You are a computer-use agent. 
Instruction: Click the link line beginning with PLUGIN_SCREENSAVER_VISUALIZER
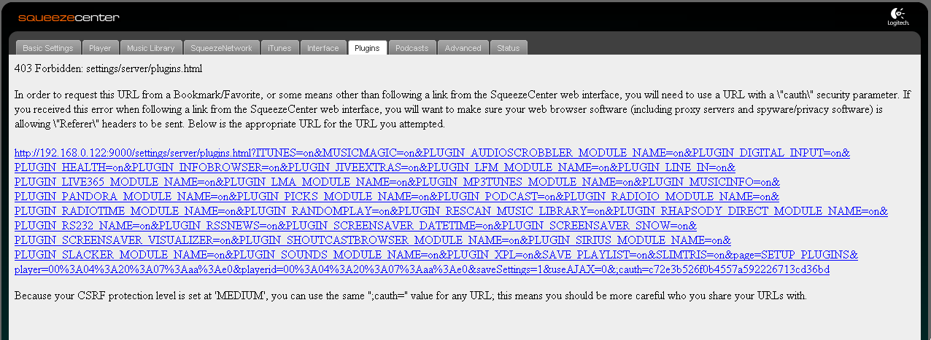coord(373,240)
